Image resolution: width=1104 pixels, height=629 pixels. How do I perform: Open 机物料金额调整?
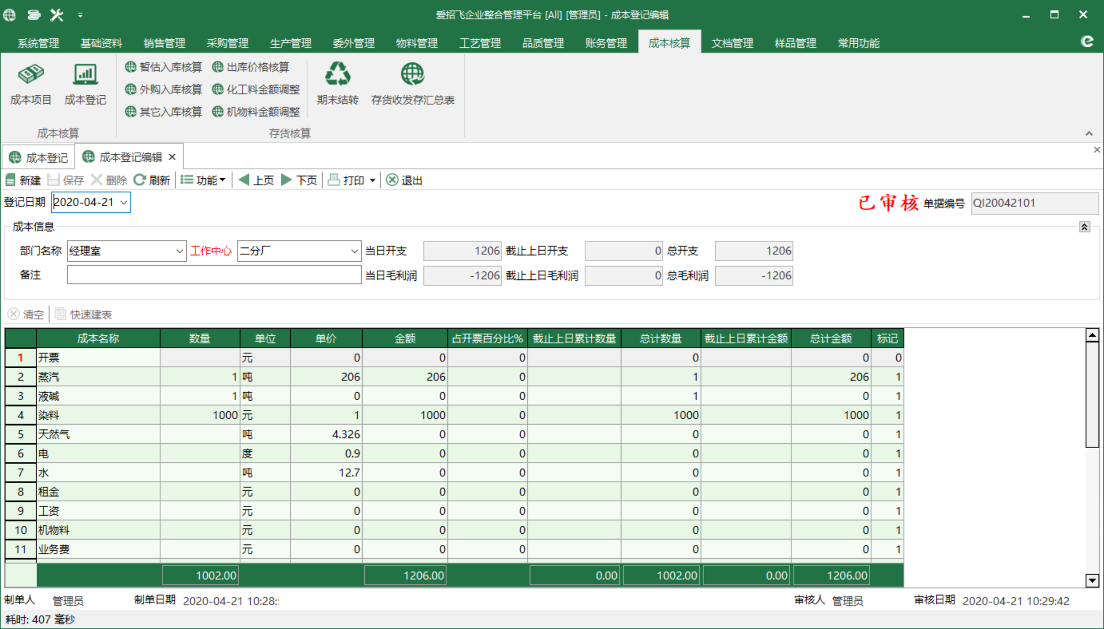click(256, 112)
